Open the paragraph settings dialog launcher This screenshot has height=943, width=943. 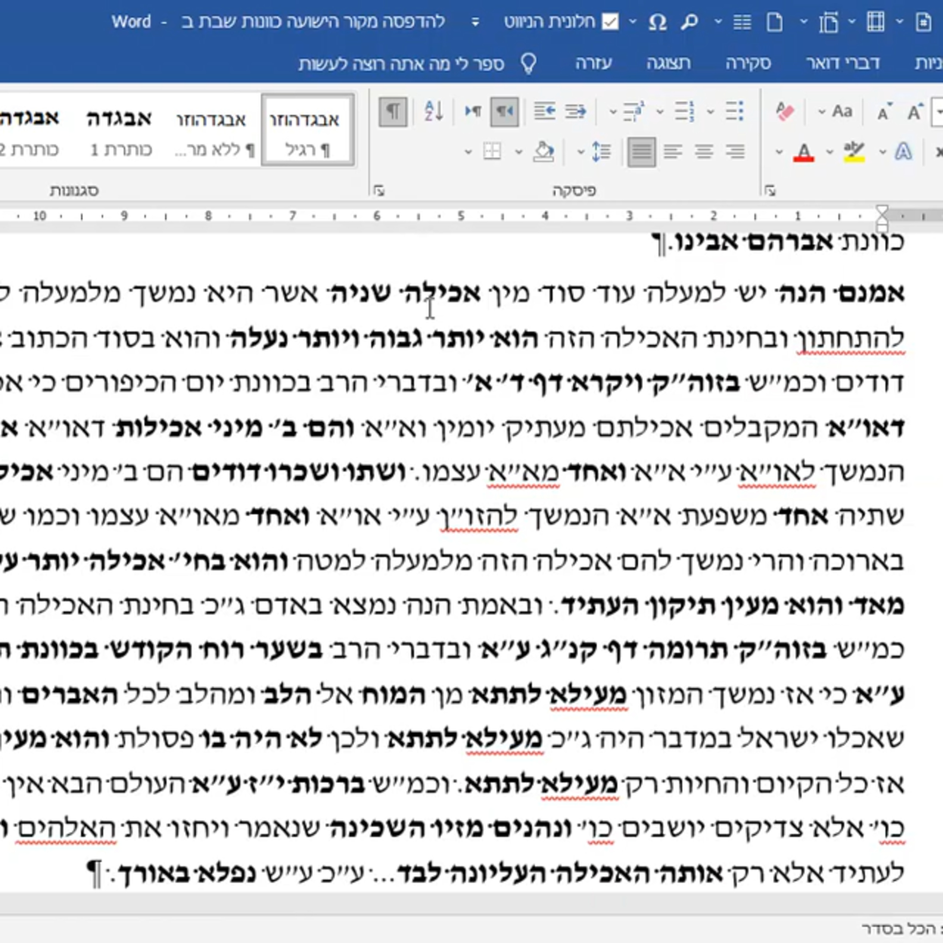pos(379,190)
